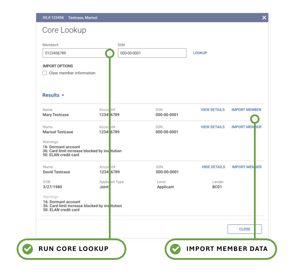Open VIEW DETAILS for Marisol Testcase
299x272 pixels.
(x=212, y=127)
